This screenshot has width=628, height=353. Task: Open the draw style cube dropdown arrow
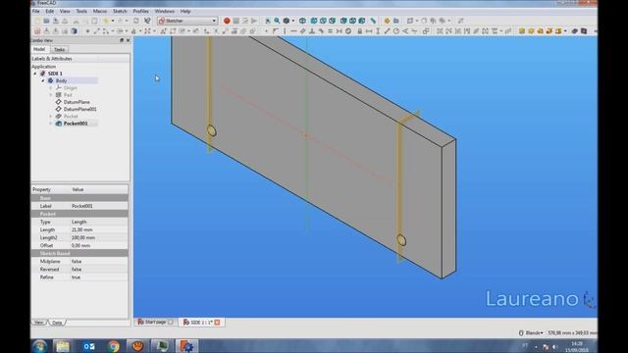[x=293, y=21]
